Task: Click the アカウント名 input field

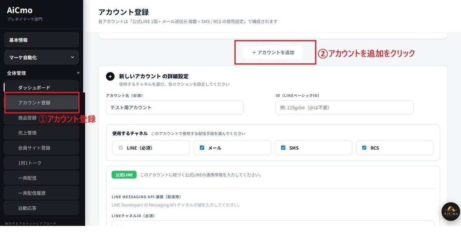Action: pyautogui.click(x=175, y=107)
